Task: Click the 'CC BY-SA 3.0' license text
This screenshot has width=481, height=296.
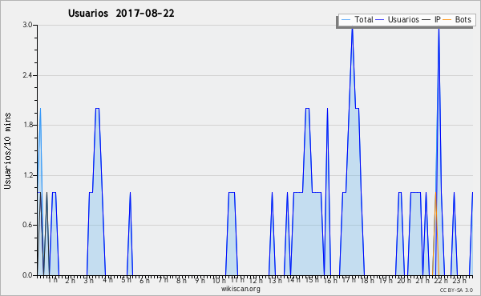Action: (456, 290)
